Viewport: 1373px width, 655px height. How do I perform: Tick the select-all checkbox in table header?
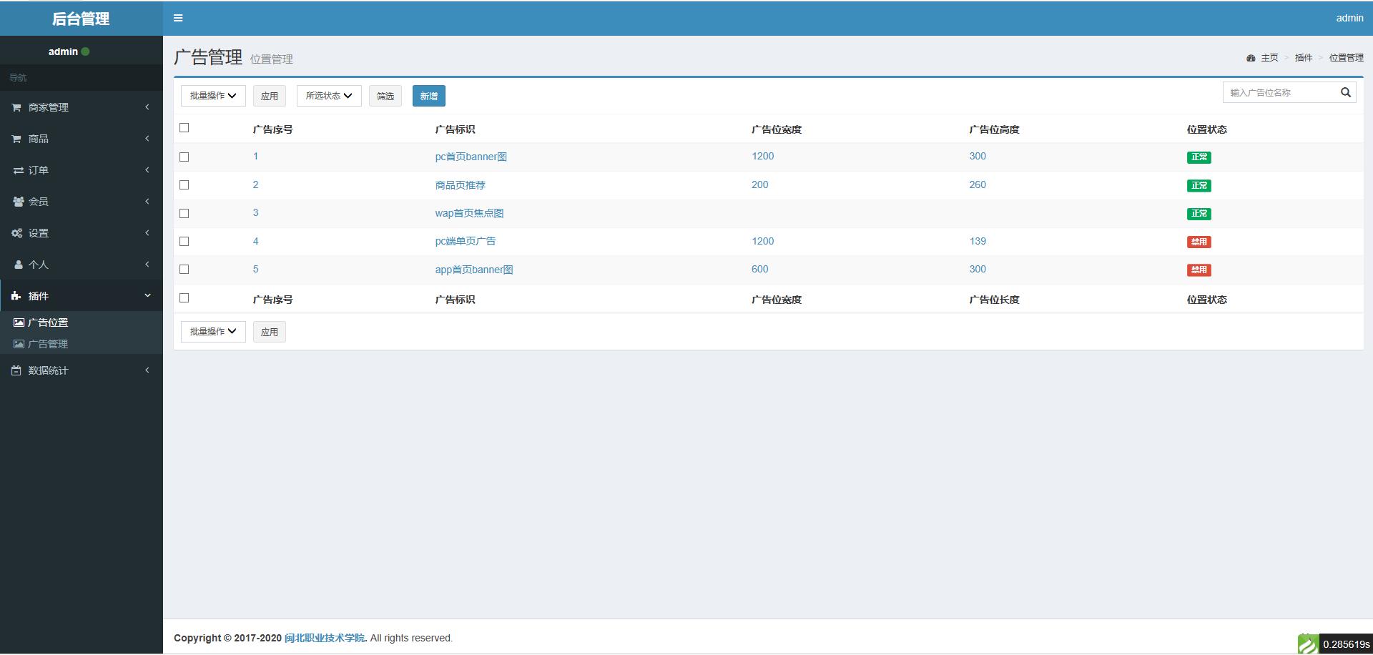point(184,128)
